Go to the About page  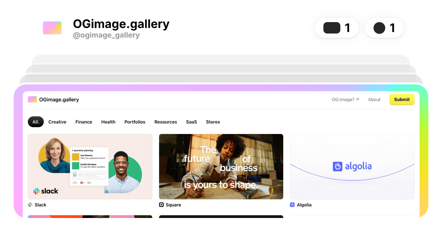point(374,99)
